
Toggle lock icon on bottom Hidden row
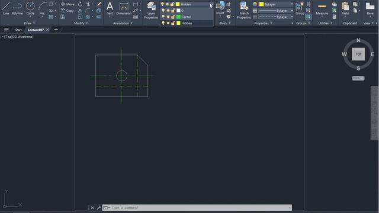click(x=173, y=23)
